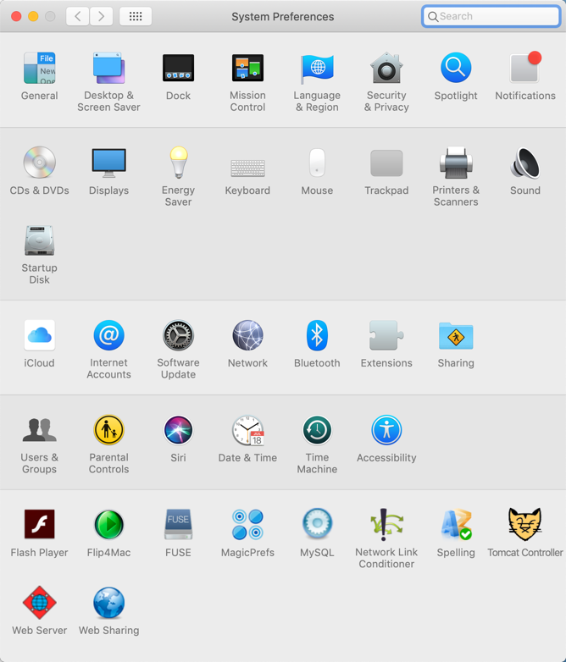Go forward with the right chevron
The height and width of the screenshot is (662, 566).
101,16
